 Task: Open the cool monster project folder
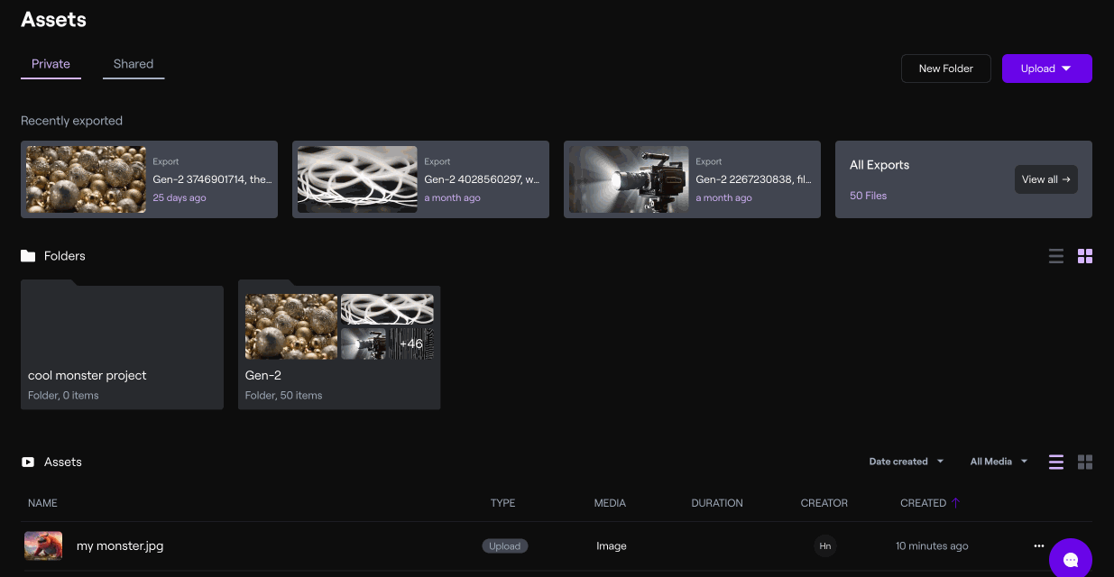[122, 347]
